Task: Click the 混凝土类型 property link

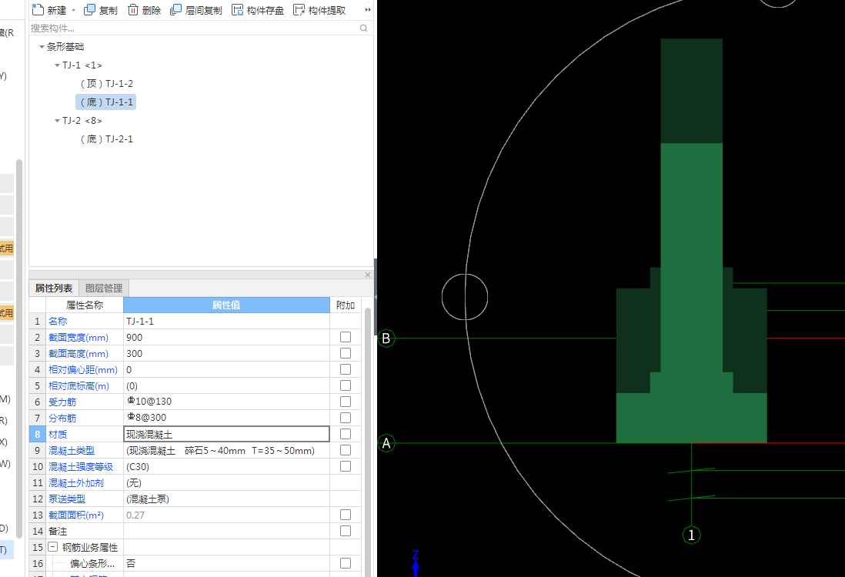Action: click(x=71, y=450)
